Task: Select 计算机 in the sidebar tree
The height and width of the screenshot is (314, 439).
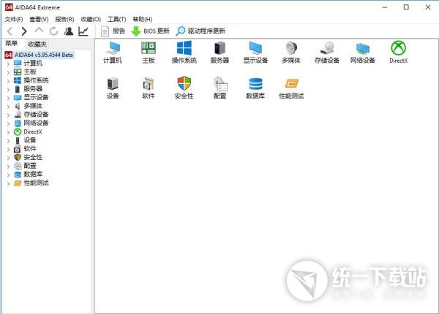Action: tap(33, 63)
